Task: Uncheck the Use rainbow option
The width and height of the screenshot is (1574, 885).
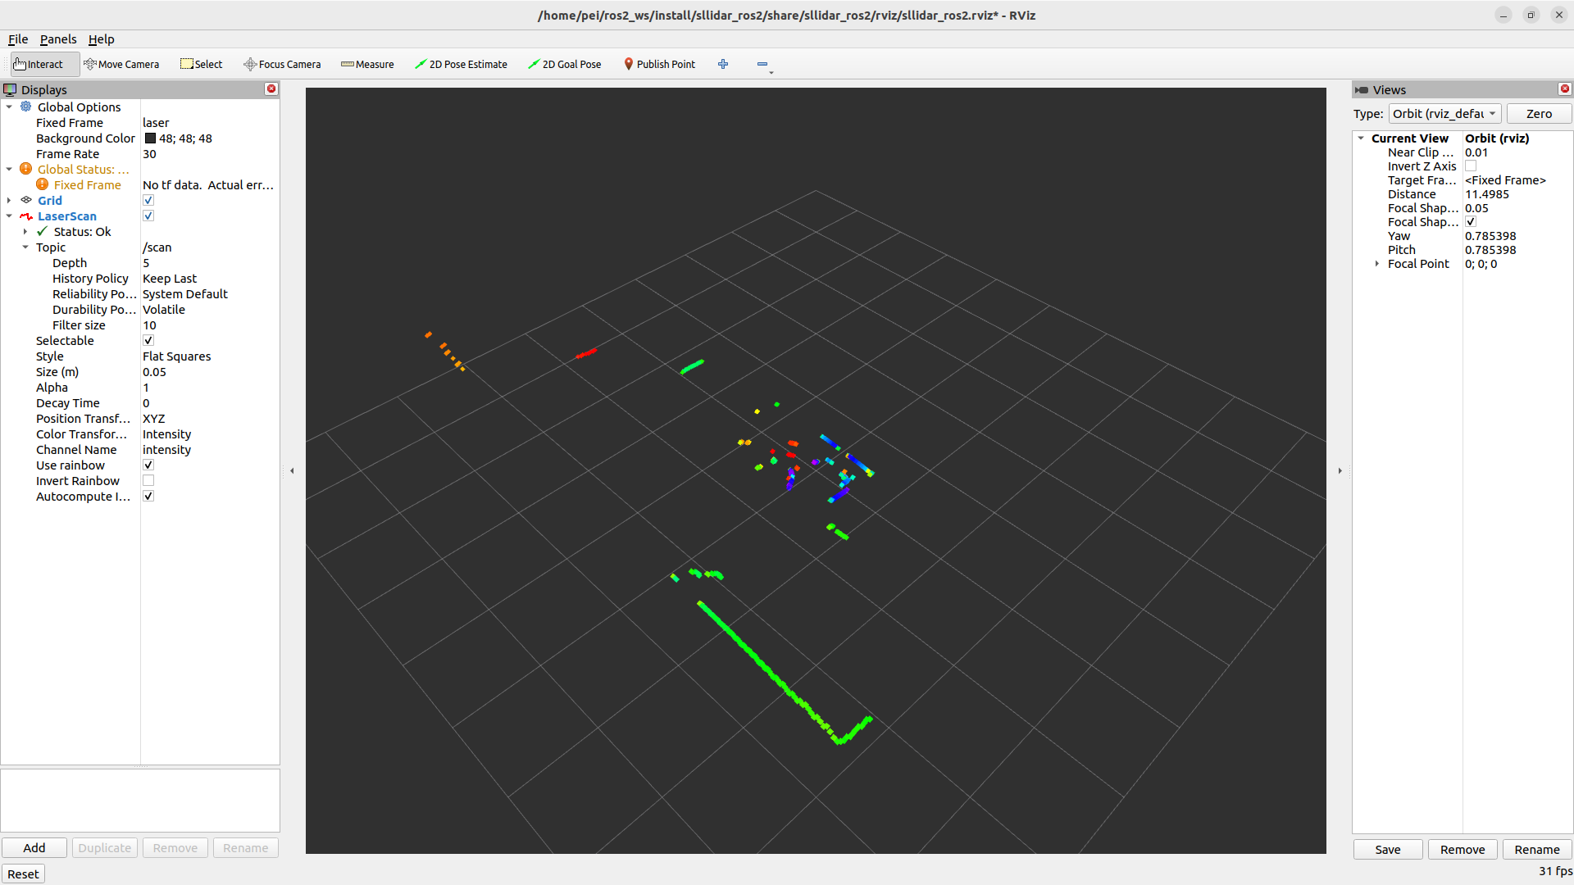Action: pos(148,465)
